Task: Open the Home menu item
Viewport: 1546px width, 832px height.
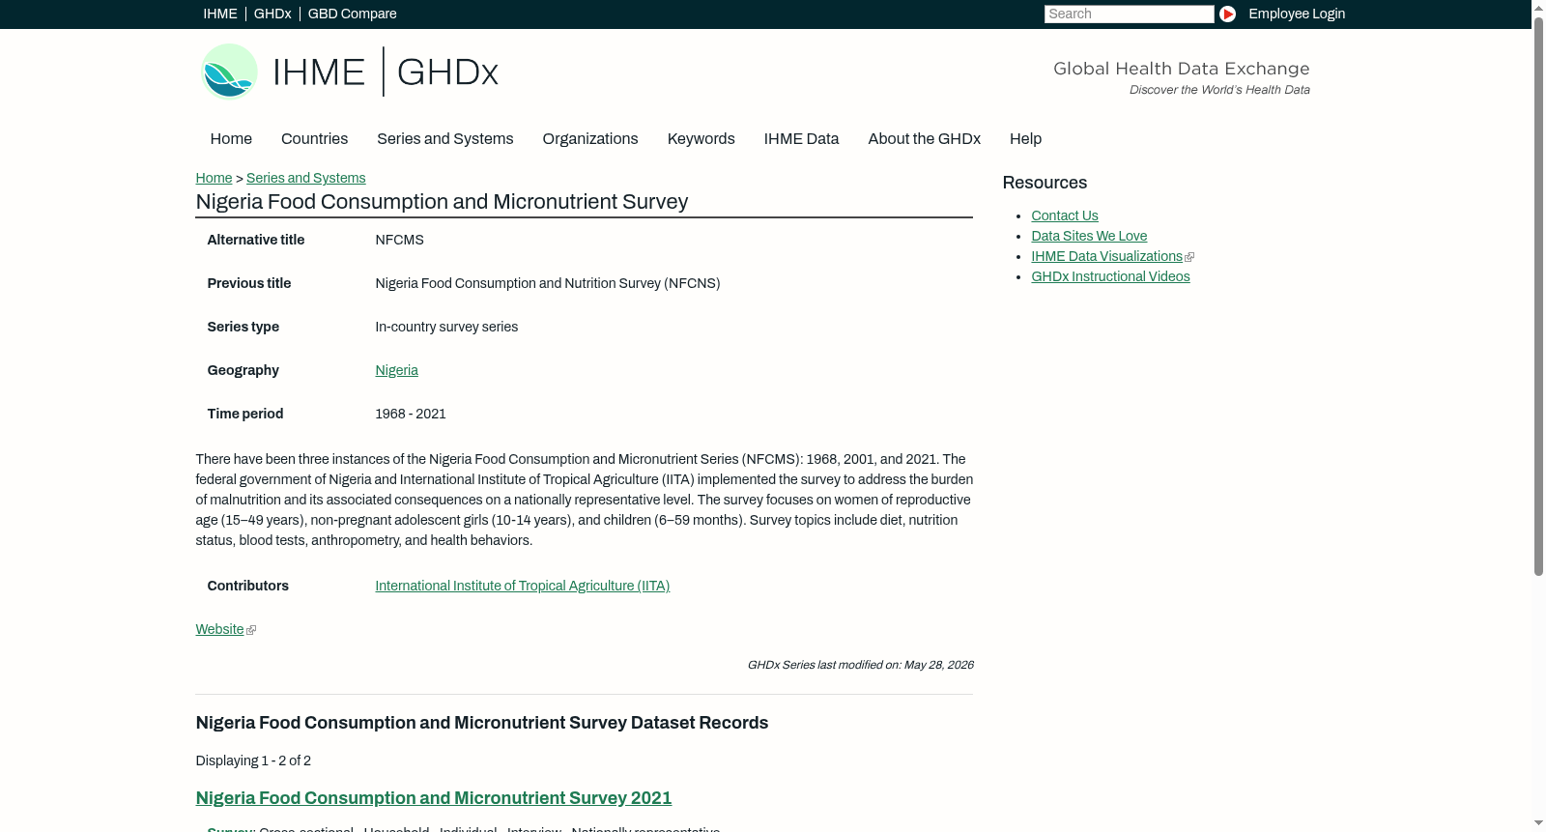Action: [x=231, y=139]
